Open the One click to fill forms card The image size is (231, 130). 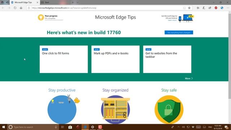click(x=64, y=59)
